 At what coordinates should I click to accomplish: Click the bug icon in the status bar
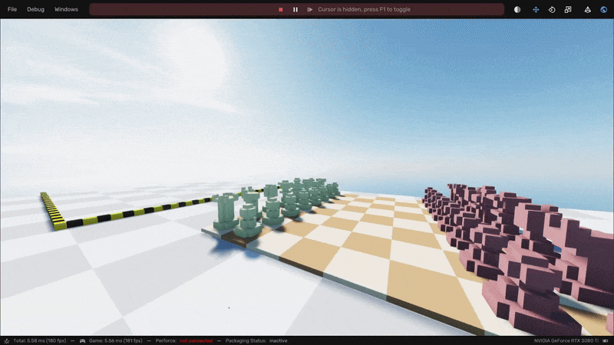pyautogui.click(x=6, y=340)
